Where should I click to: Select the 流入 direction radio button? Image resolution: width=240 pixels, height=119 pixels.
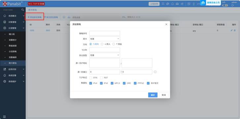pos(102,44)
